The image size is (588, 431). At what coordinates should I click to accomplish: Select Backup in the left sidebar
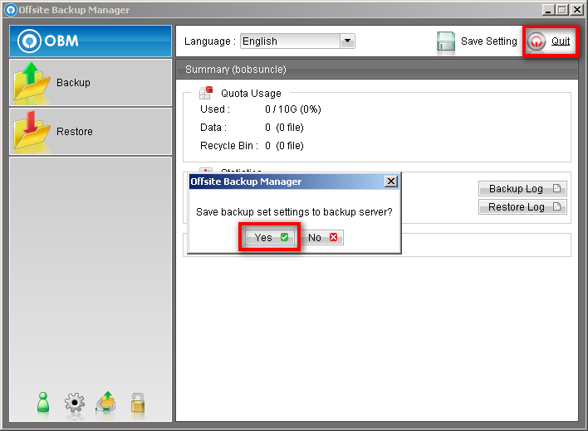coord(73,83)
